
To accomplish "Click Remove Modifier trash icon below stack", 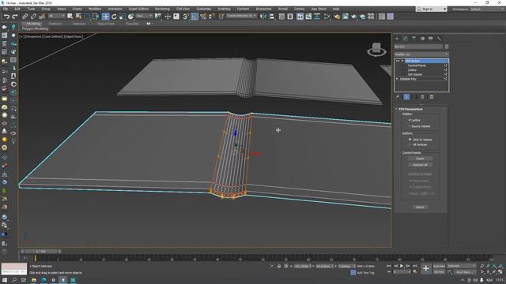I will tap(422, 97).
